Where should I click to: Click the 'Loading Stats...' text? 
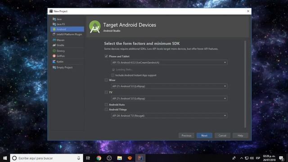click(x=124, y=69)
